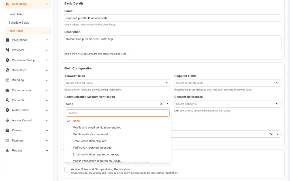Choose Mobile and email verification required
The width and height of the screenshot is (290, 181).
coord(118,127)
